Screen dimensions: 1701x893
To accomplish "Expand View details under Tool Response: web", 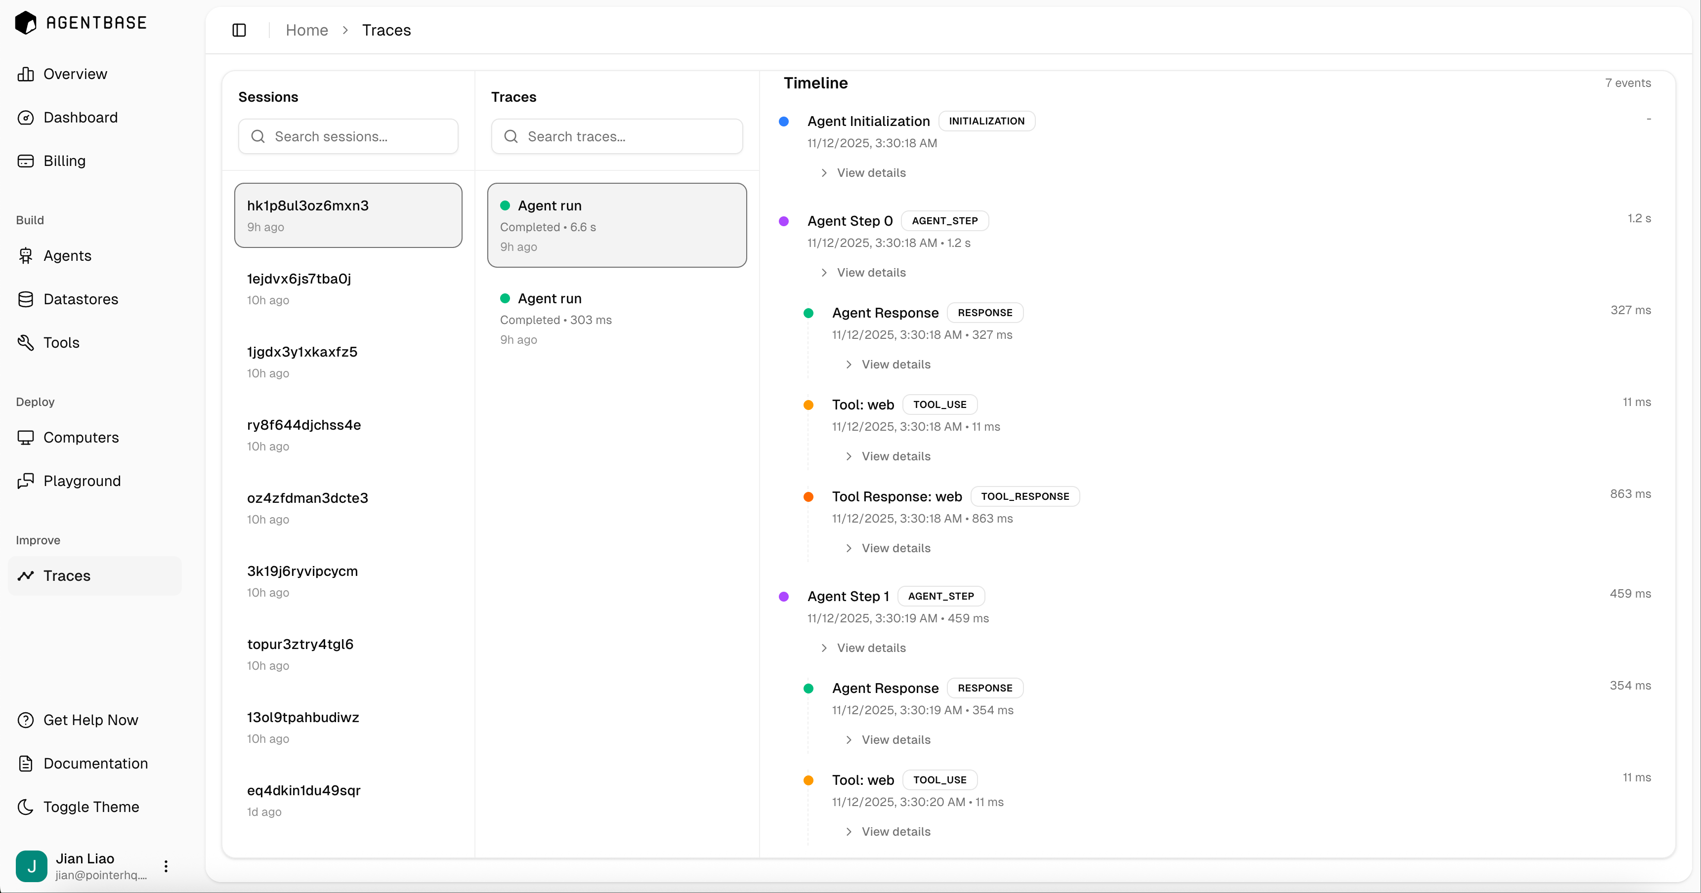I will [895, 548].
